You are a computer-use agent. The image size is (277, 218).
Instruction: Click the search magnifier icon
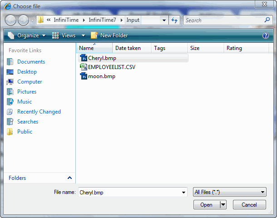[x=267, y=20]
